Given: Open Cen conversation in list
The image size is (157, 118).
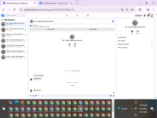Looking at the screenshot, I should tap(14, 30).
